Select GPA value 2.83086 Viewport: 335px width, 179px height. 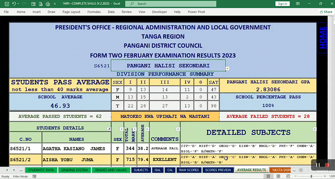click(268, 90)
